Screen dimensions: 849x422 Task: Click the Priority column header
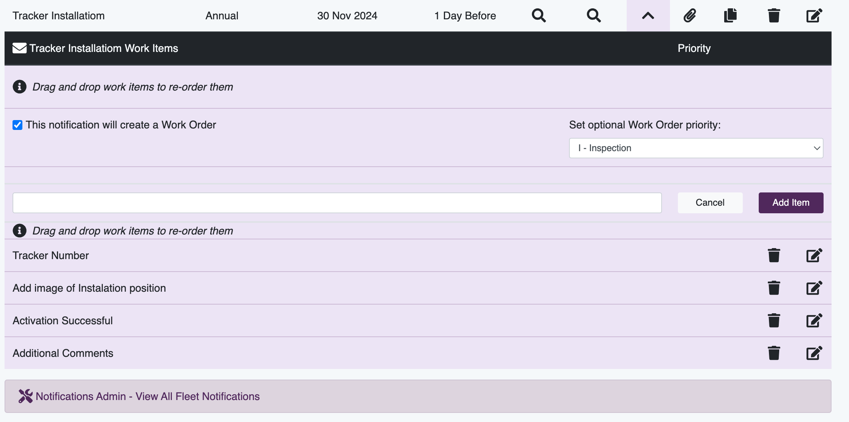pyautogui.click(x=694, y=48)
